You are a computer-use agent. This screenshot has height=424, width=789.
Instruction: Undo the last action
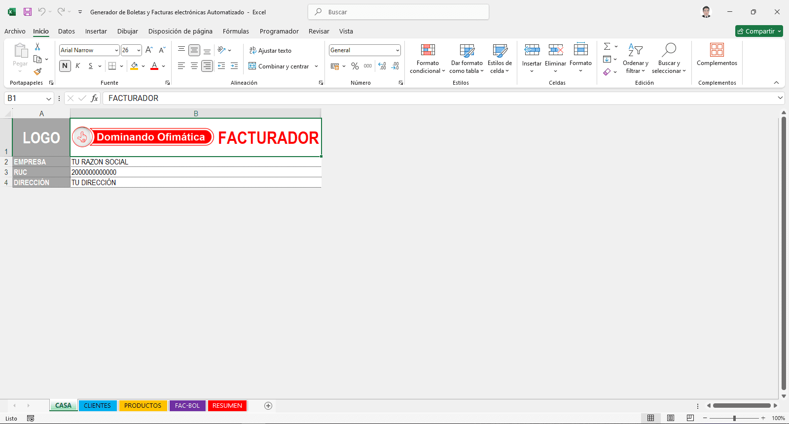pyautogui.click(x=42, y=12)
